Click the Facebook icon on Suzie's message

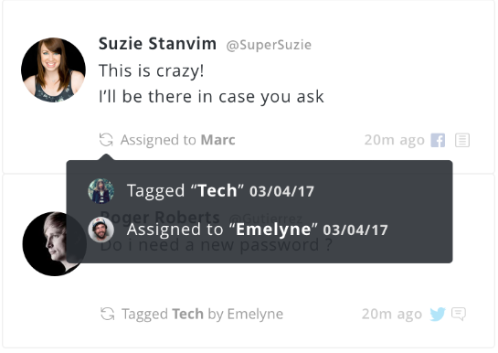(438, 140)
